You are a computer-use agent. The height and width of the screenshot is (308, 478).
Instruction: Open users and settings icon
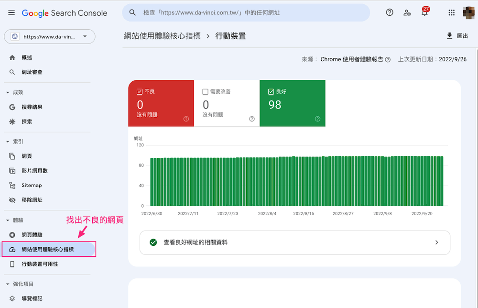point(407,13)
